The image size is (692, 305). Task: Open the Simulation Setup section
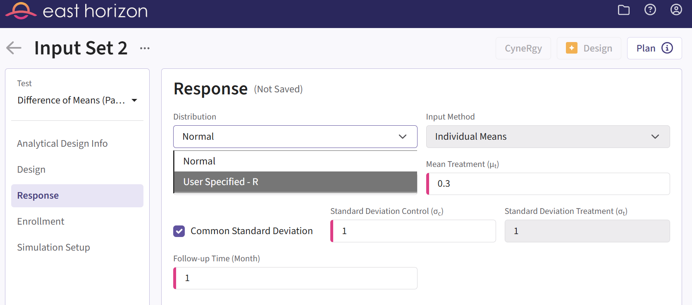53,247
